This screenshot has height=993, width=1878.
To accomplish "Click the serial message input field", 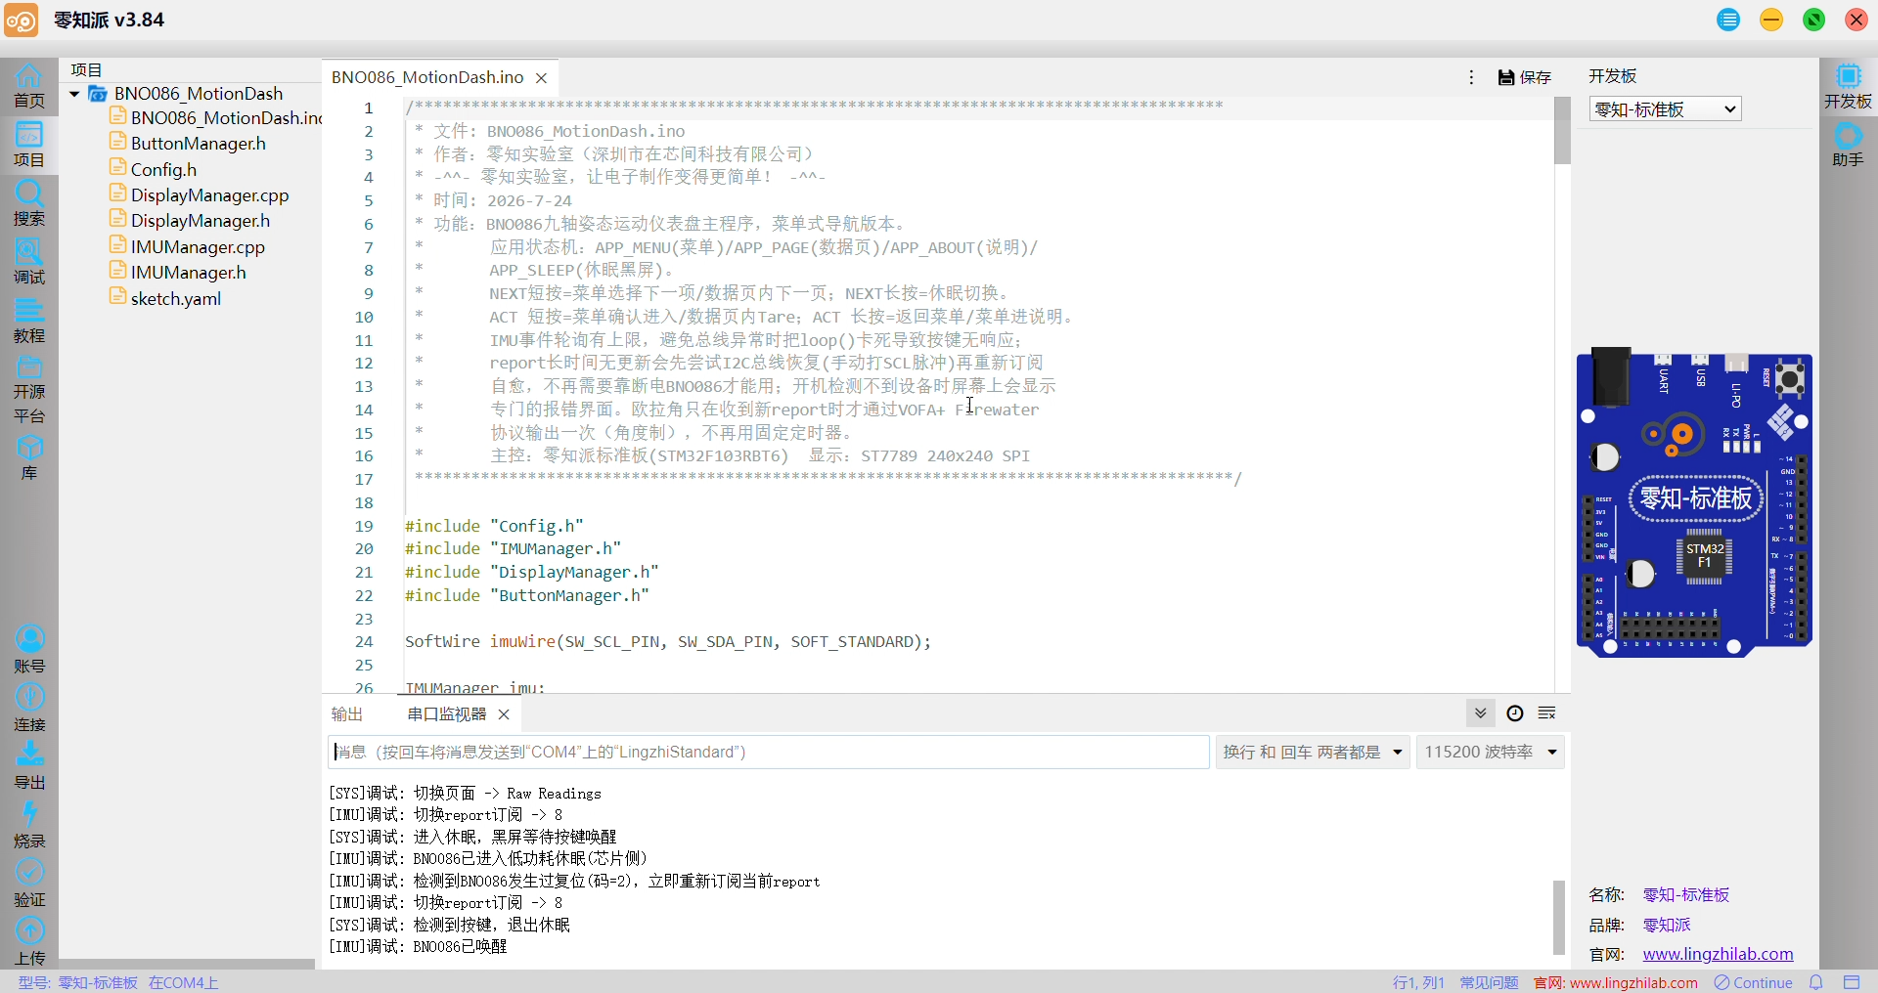I will (x=769, y=752).
